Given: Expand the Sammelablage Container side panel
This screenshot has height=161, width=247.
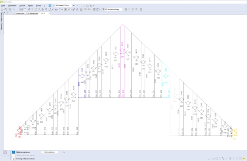Looking at the screenshot, I should point(2,21).
